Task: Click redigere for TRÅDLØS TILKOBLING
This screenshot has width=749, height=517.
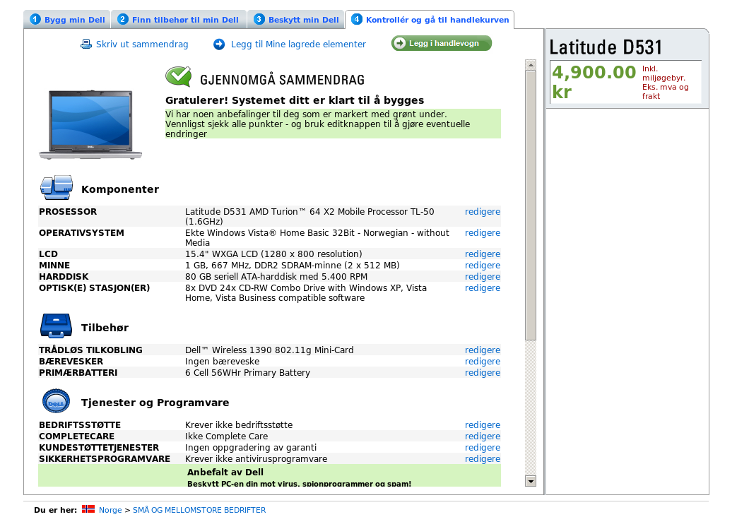Action: (483, 350)
